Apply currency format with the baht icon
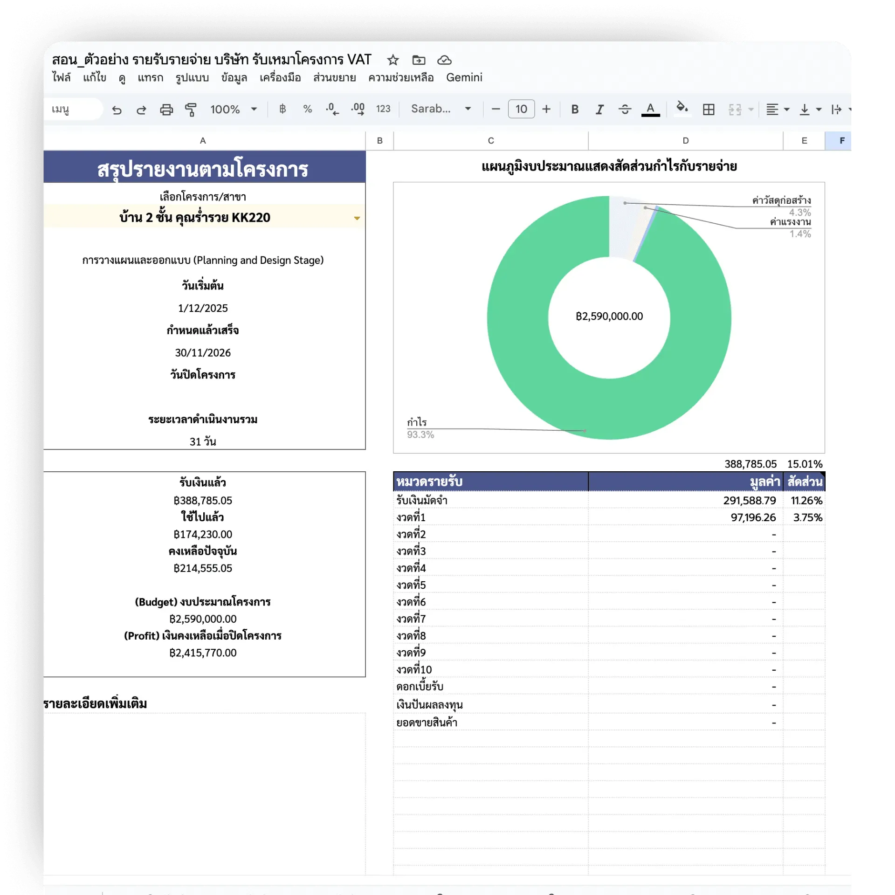Screen dimensions: 895x895 (282, 109)
